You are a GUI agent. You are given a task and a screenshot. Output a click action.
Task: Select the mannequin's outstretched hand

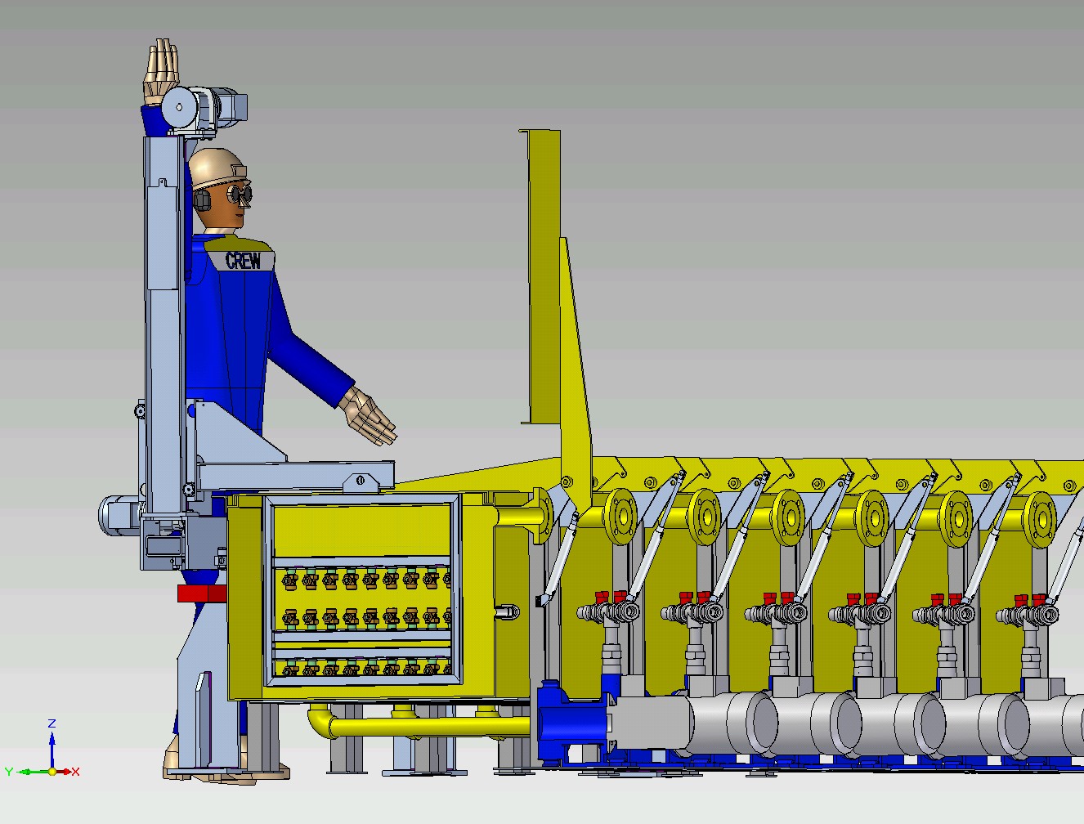pos(370,414)
